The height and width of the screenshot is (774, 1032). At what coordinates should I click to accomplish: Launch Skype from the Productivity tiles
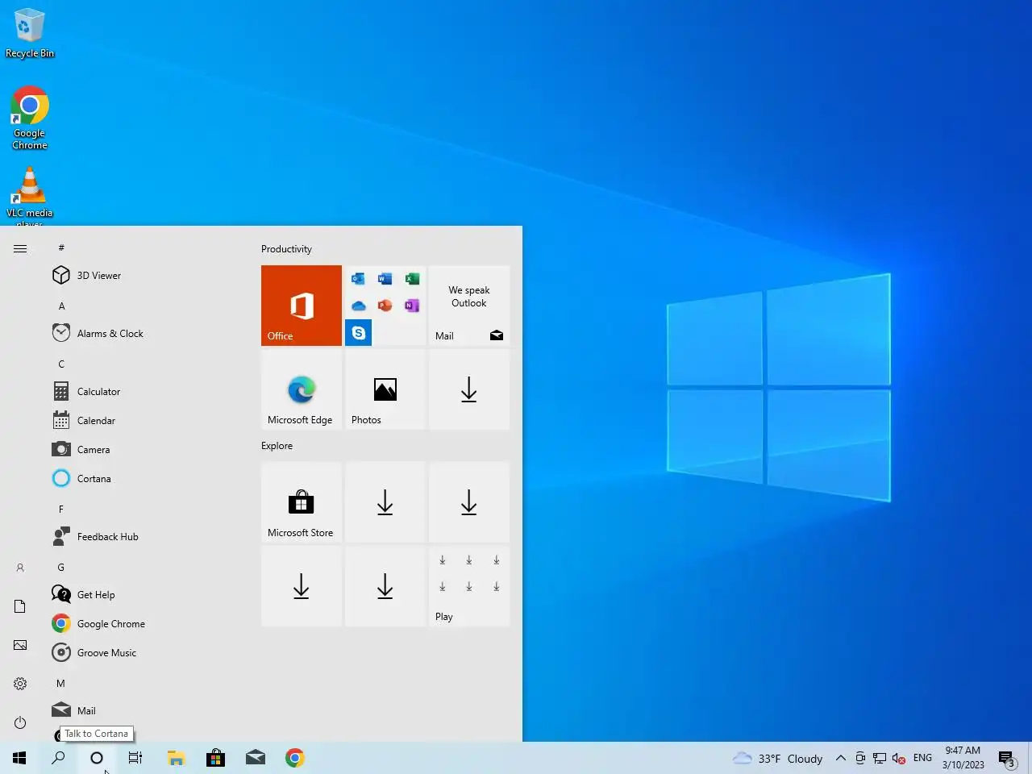(x=359, y=332)
